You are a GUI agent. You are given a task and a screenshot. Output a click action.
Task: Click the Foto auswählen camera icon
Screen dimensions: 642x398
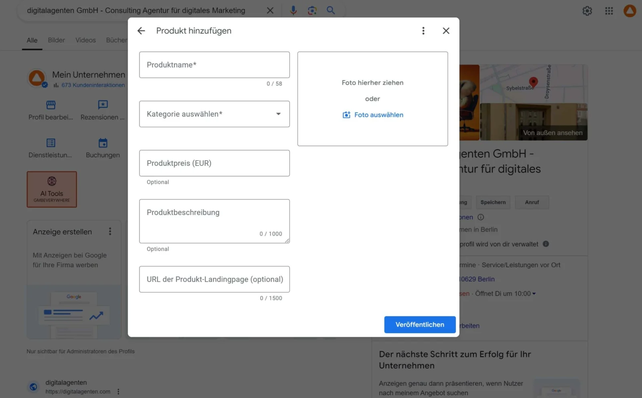tap(346, 115)
